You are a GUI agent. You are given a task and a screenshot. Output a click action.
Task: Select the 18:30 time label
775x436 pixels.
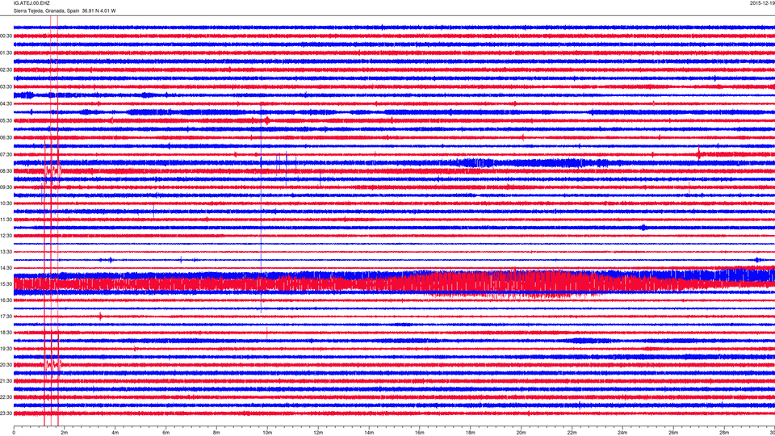pos(6,333)
